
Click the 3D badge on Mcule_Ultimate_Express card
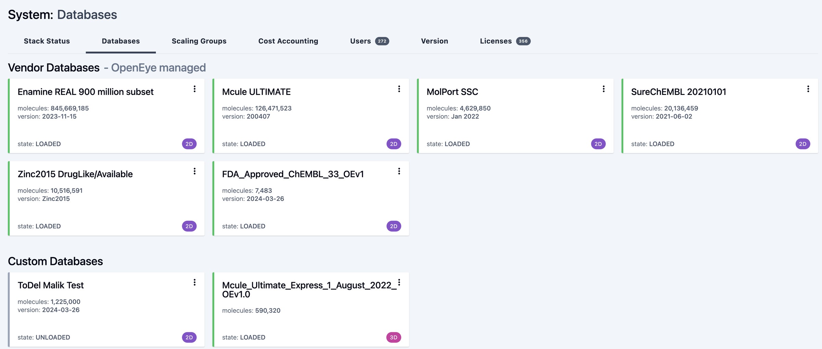pyautogui.click(x=394, y=337)
